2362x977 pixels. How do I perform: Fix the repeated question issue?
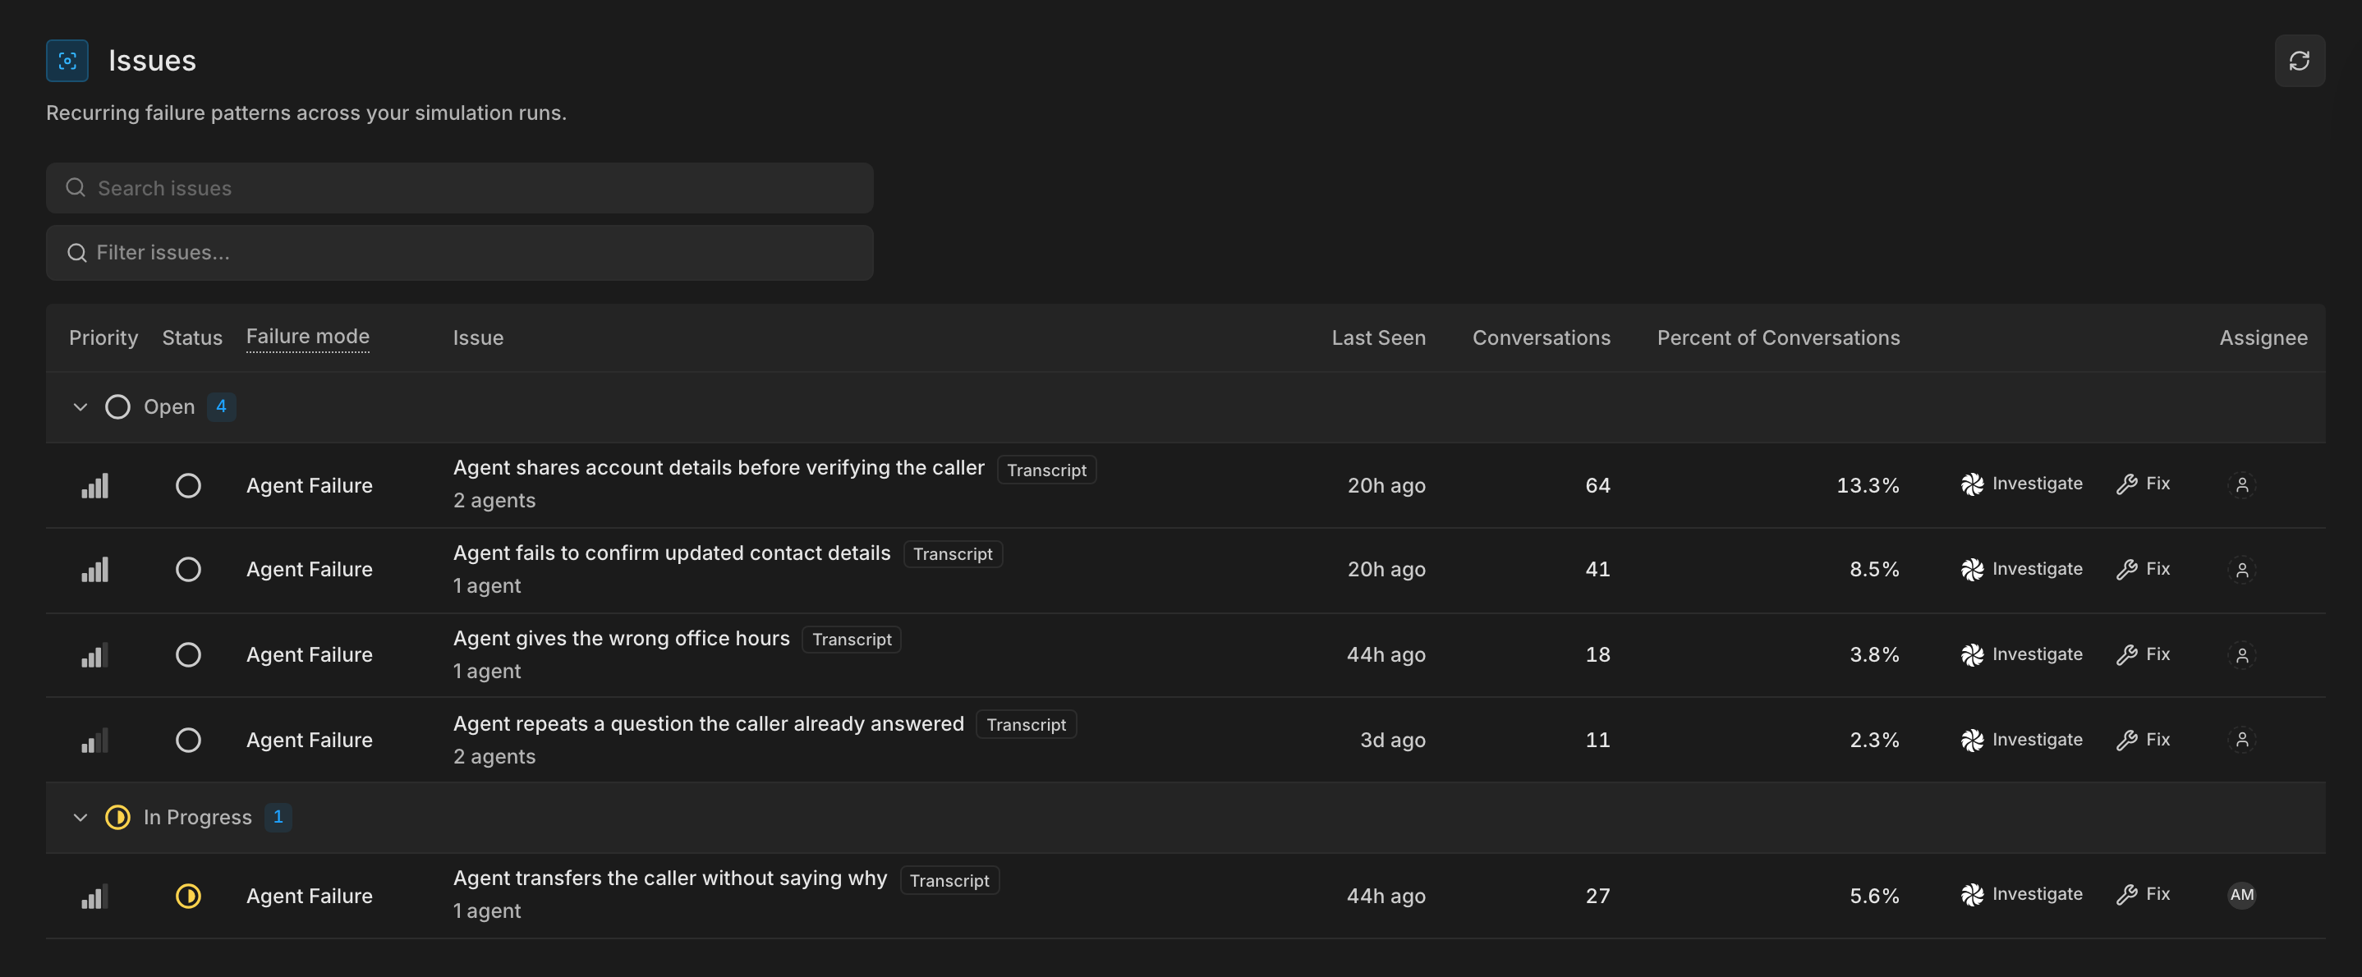point(2143,740)
